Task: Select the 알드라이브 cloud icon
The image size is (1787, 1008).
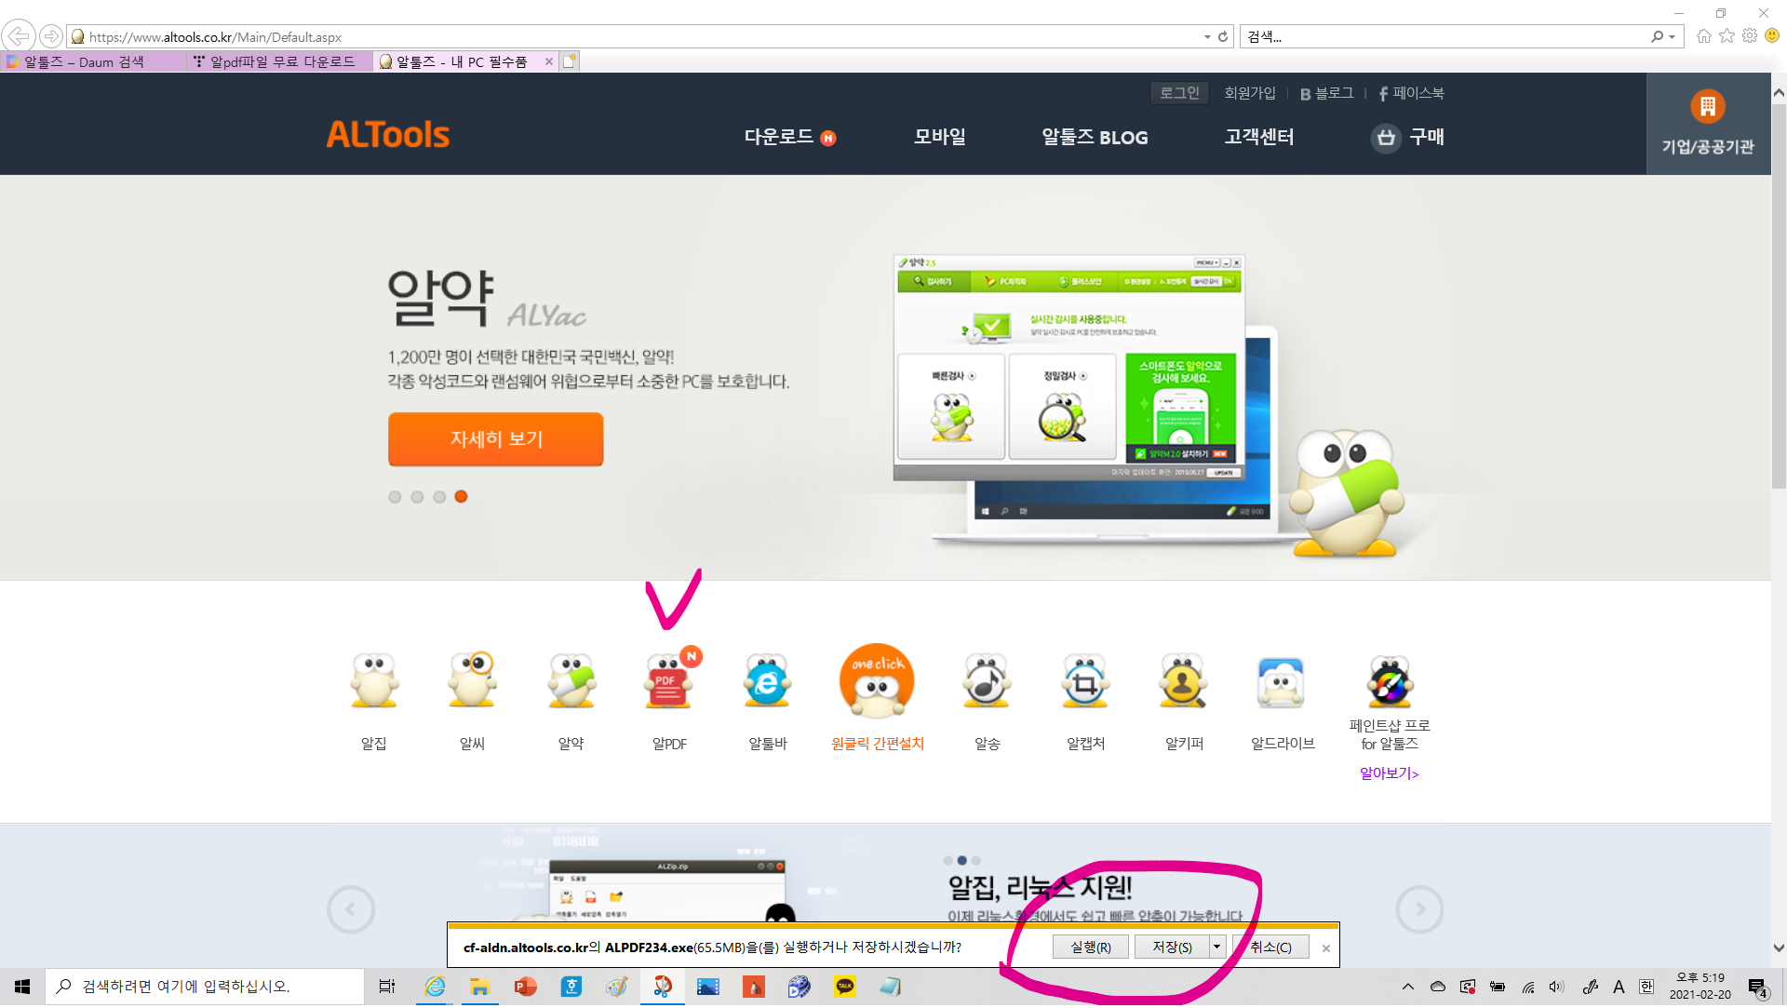Action: [1282, 684]
